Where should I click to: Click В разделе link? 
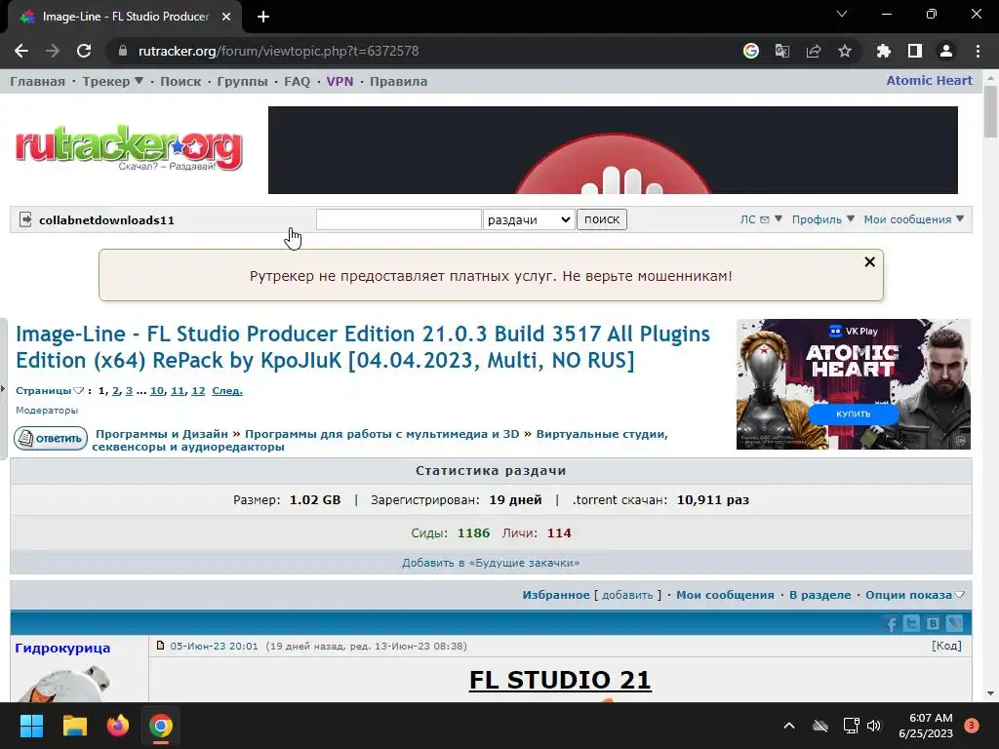[819, 595]
